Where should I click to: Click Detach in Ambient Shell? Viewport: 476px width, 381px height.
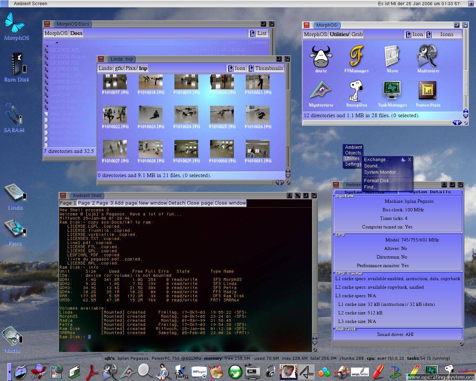177,203
